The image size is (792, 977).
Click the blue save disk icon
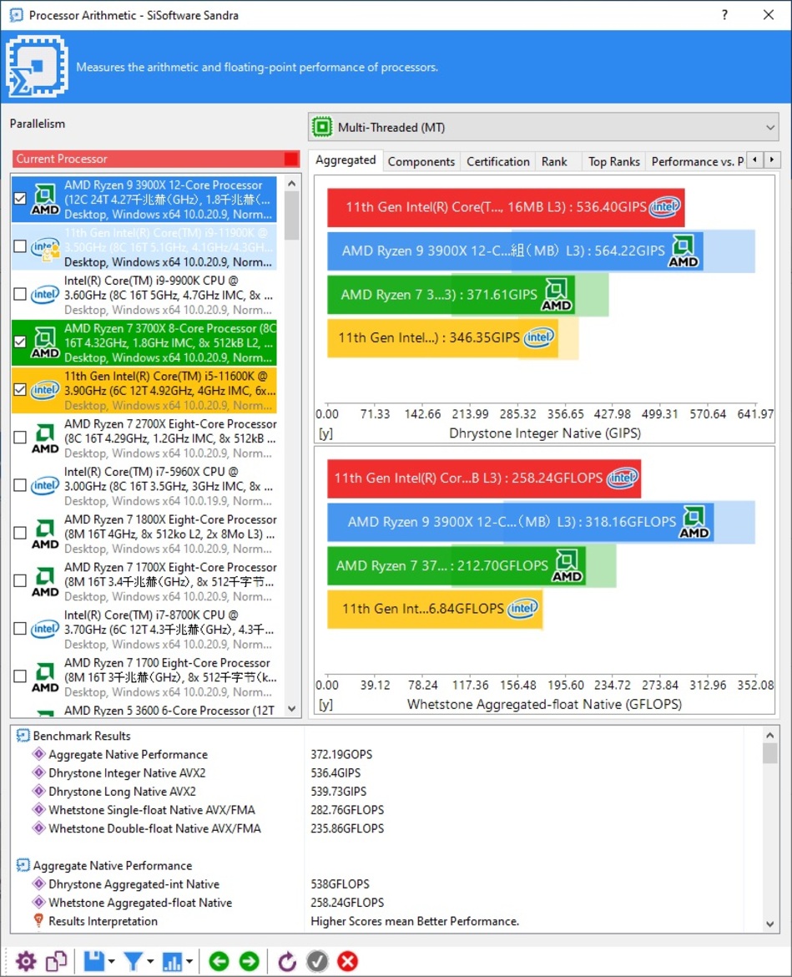click(94, 961)
